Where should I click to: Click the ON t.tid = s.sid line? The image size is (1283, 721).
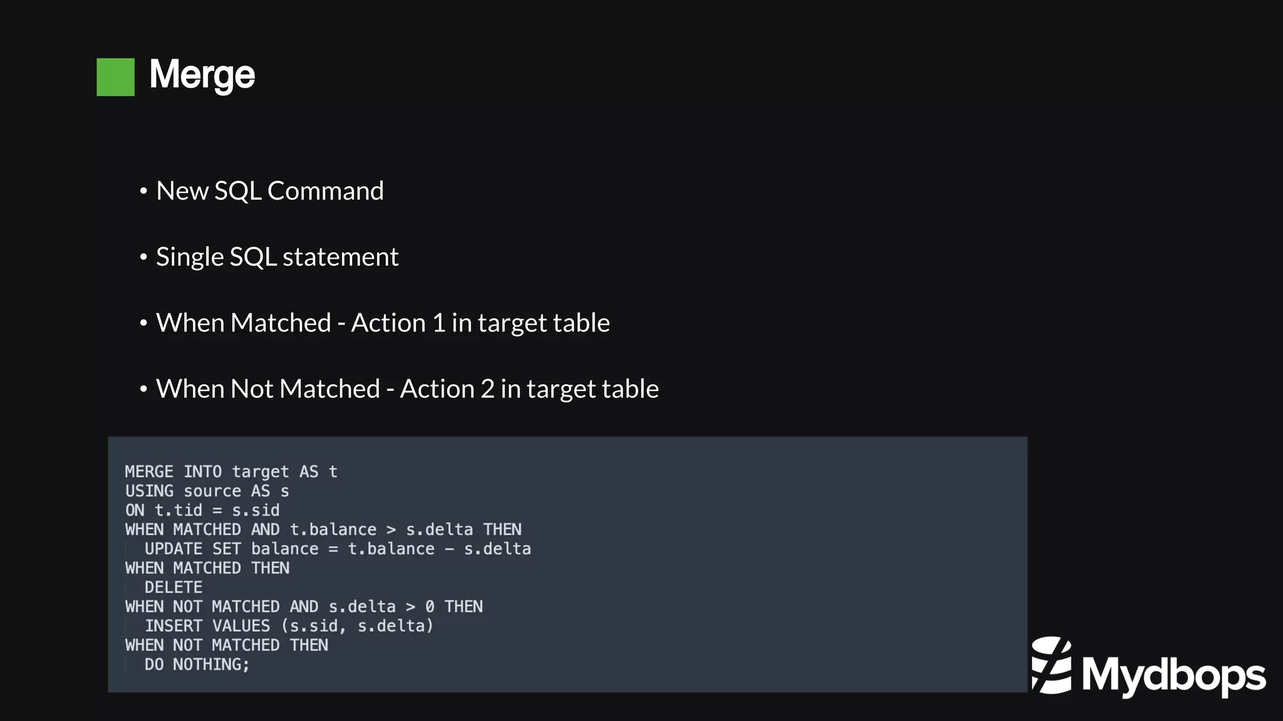[202, 511]
